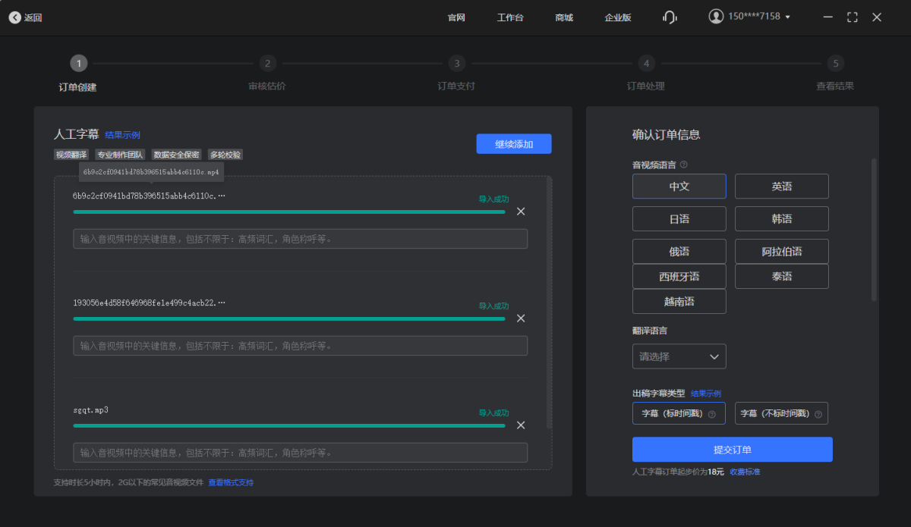
Task: Select 俄语 as audio language
Action: [679, 252]
